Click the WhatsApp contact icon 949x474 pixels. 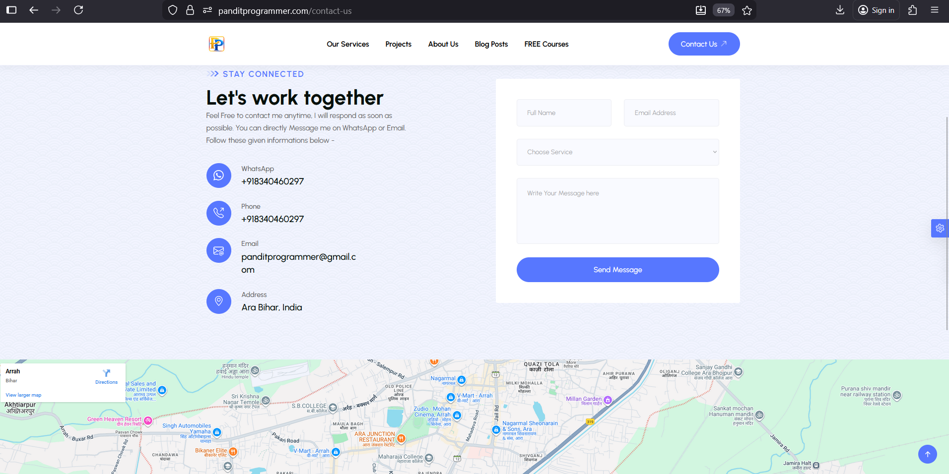(x=218, y=176)
